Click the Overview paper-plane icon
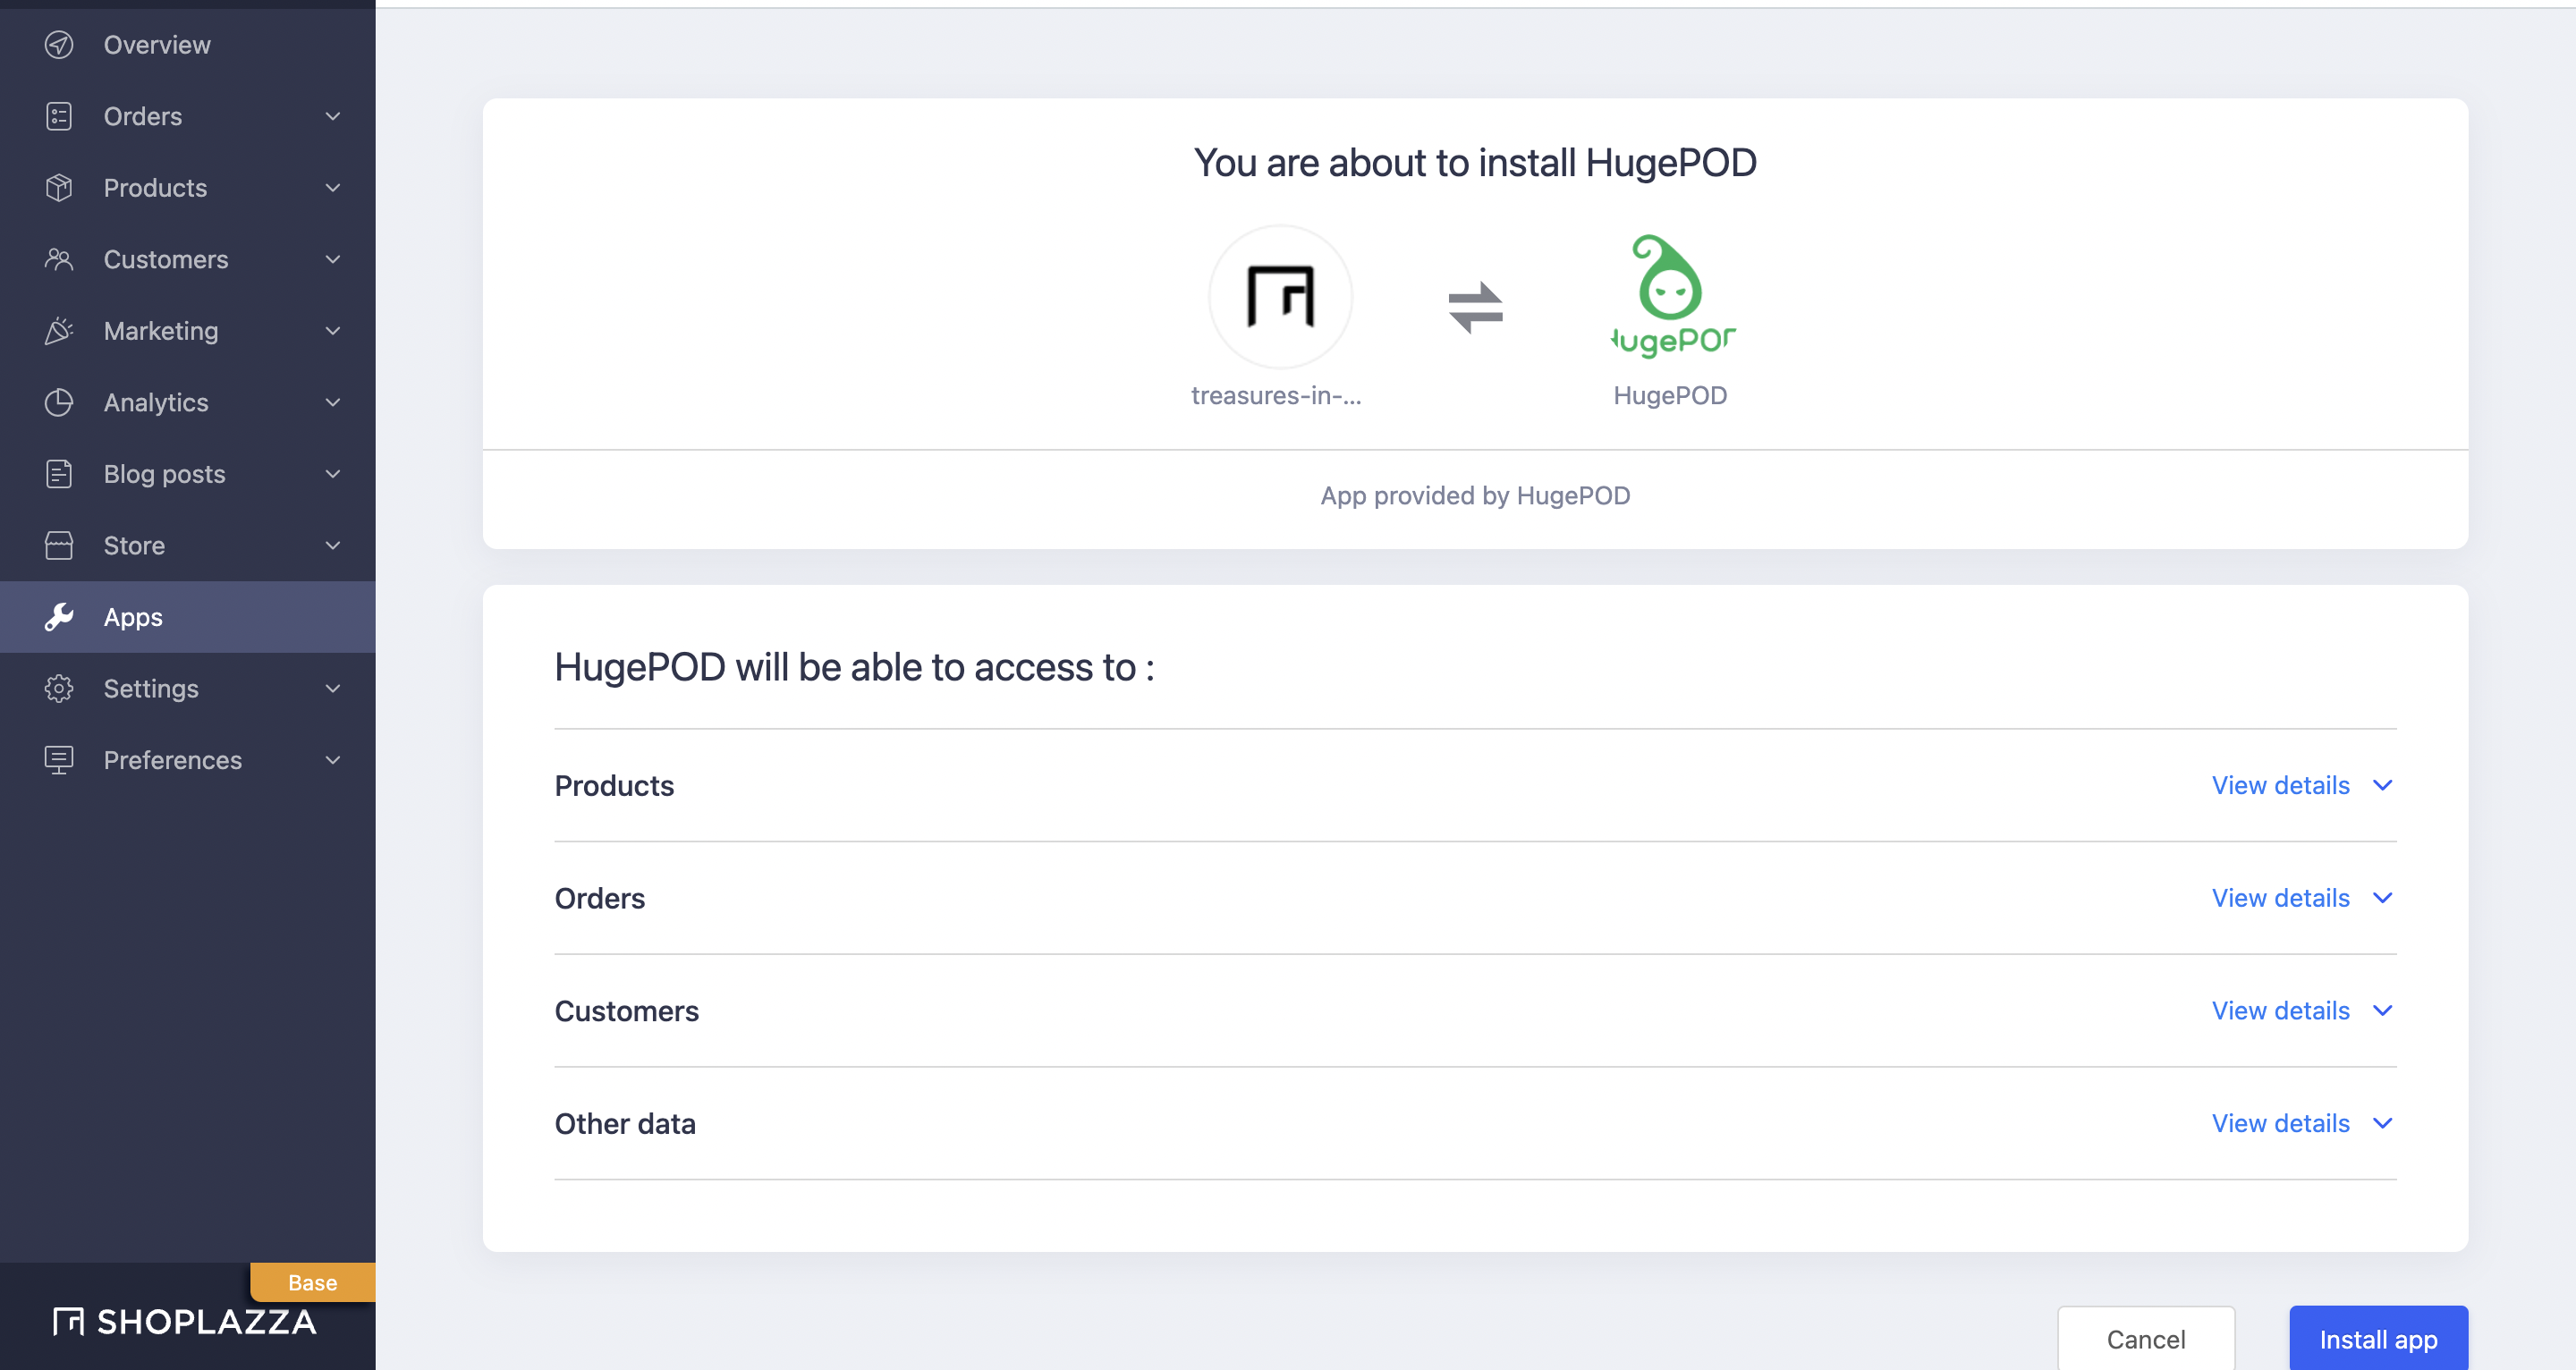This screenshot has width=2576, height=1370. point(59,45)
